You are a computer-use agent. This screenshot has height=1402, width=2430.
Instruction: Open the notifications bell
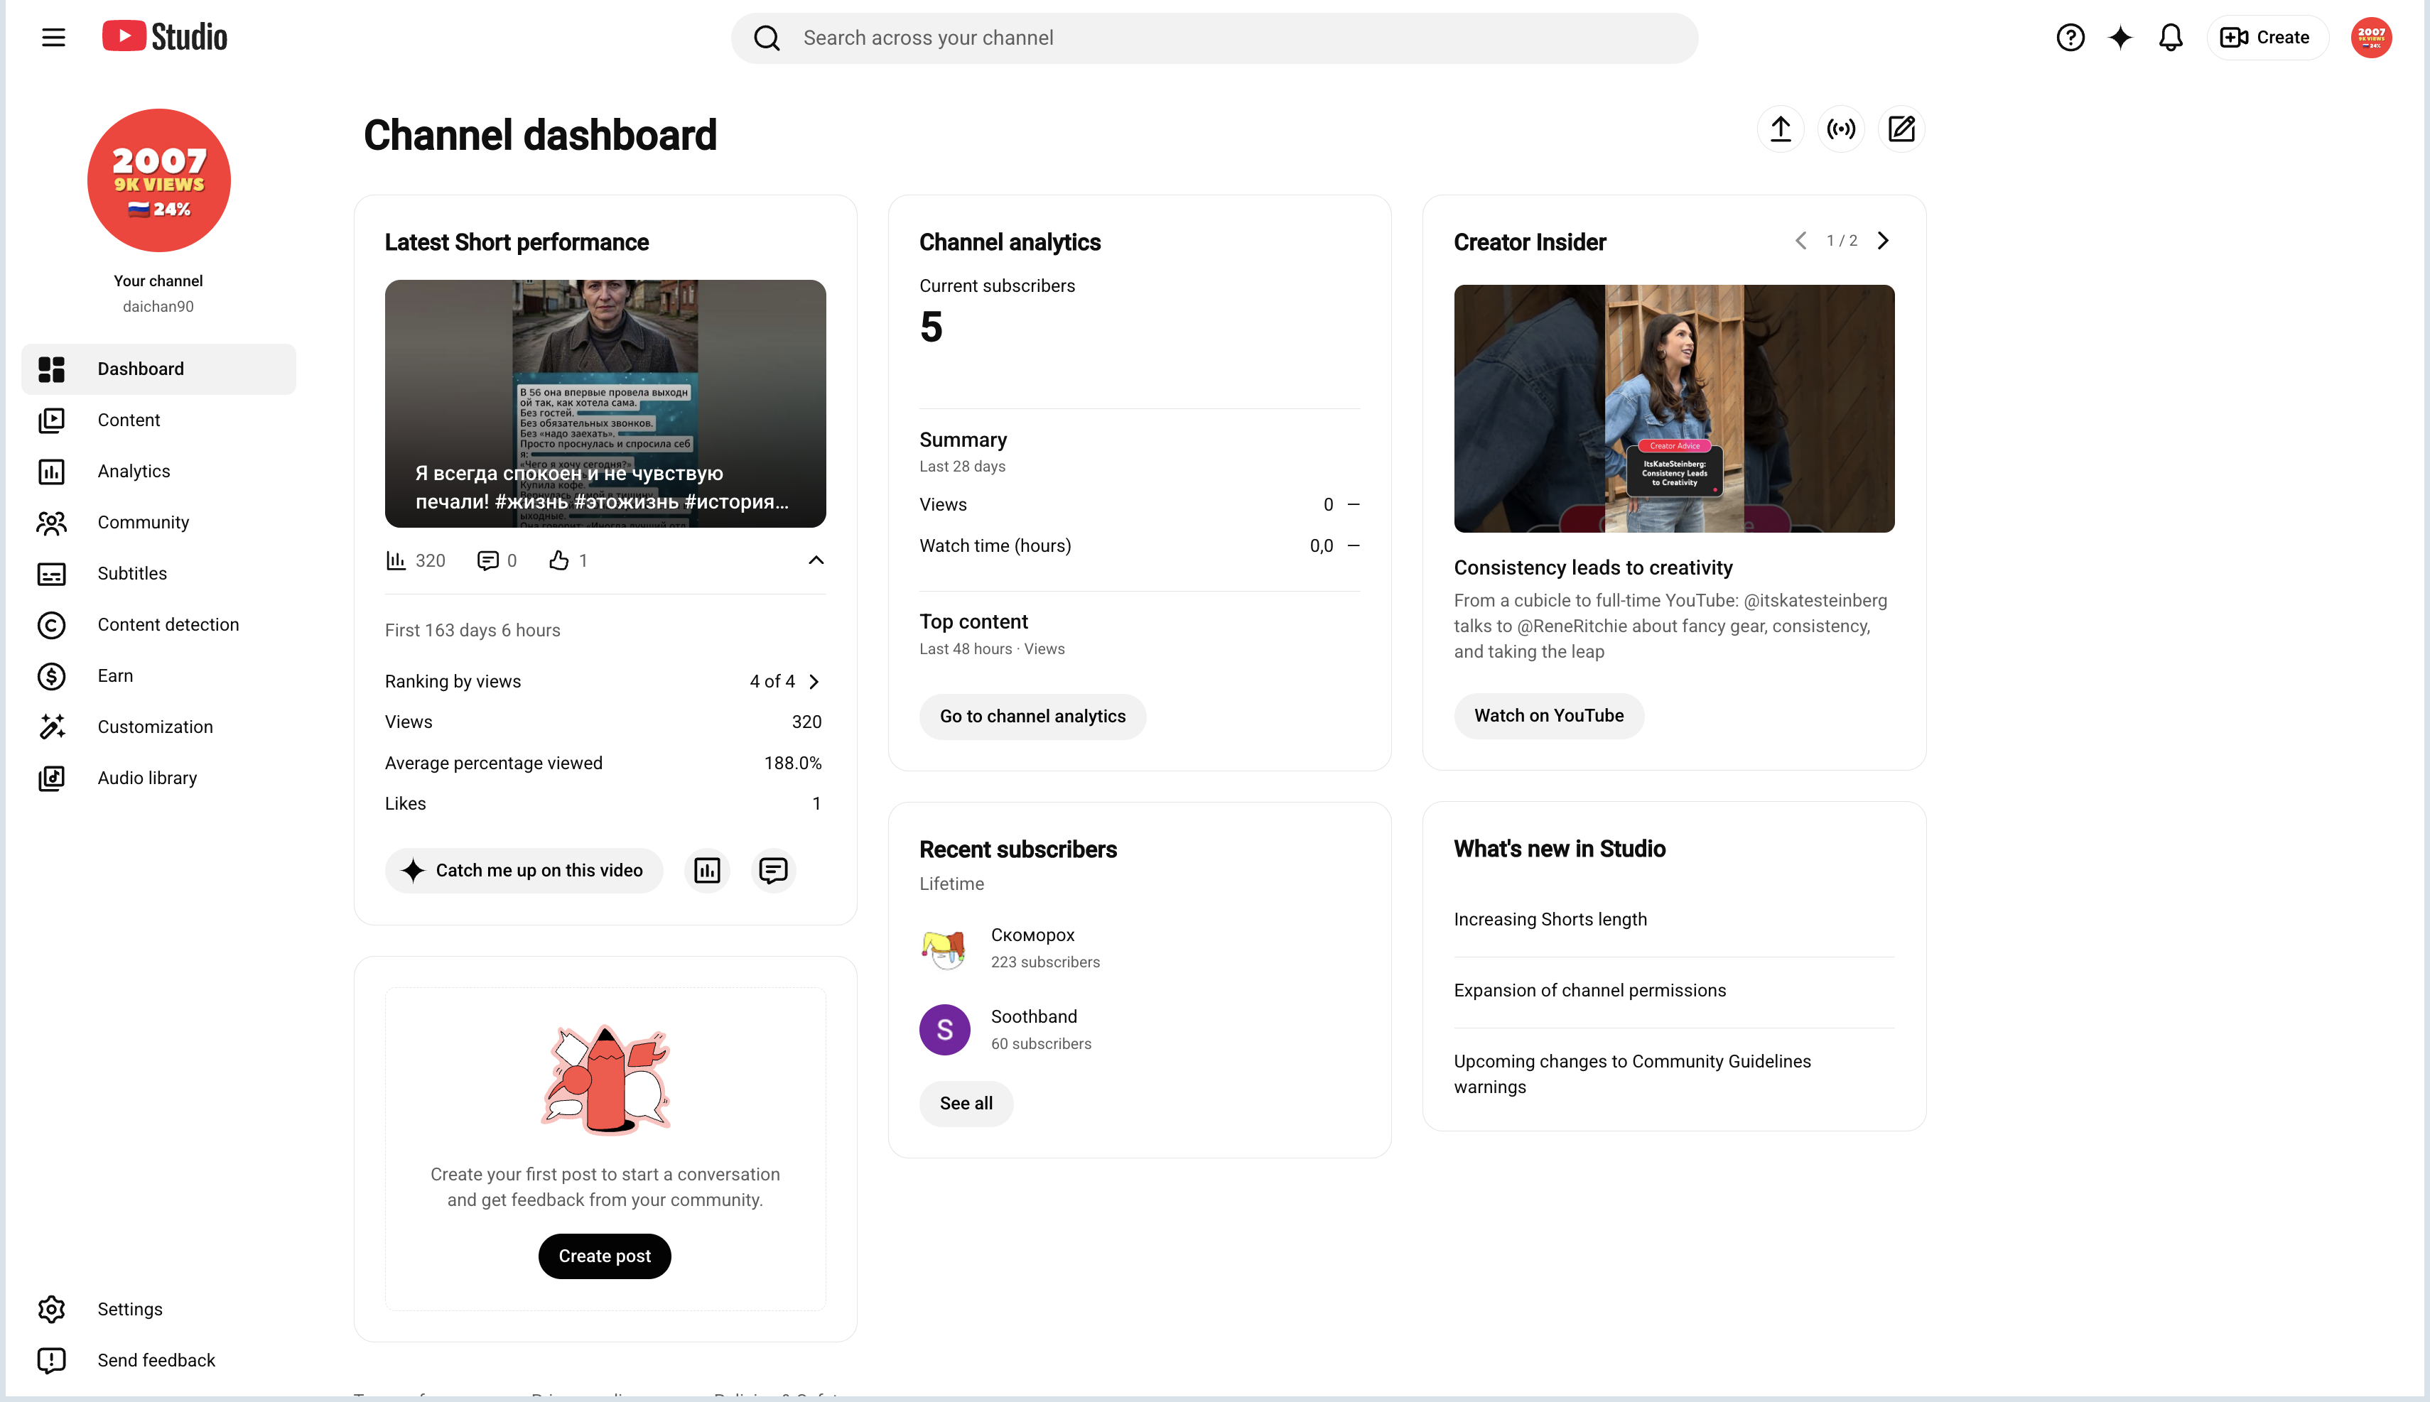[x=2170, y=38]
